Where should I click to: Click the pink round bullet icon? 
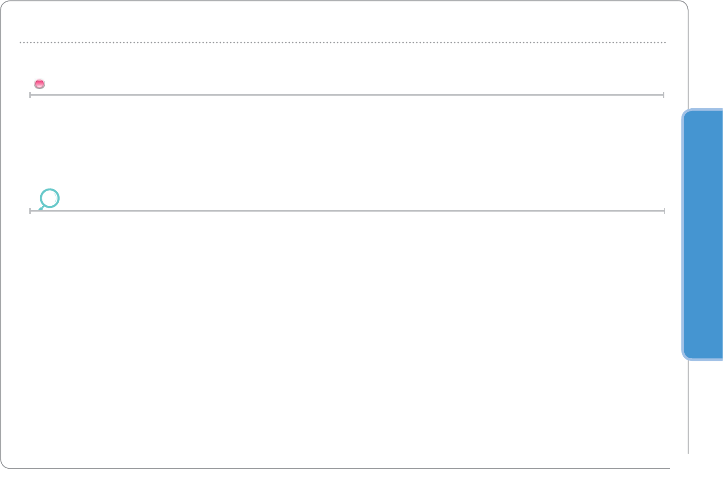pos(40,84)
